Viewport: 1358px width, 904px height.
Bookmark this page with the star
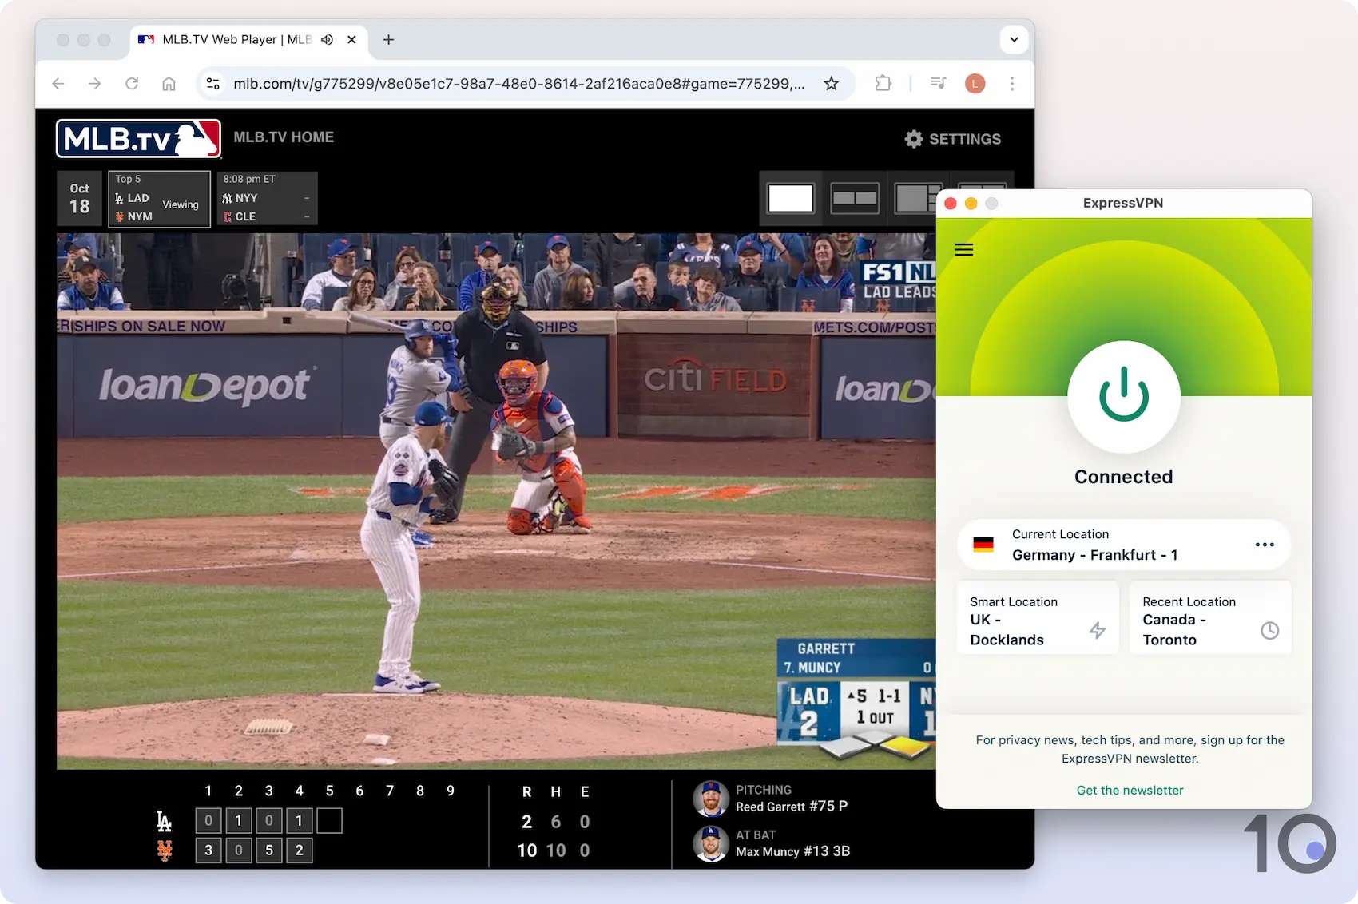(x=832, y=84)
